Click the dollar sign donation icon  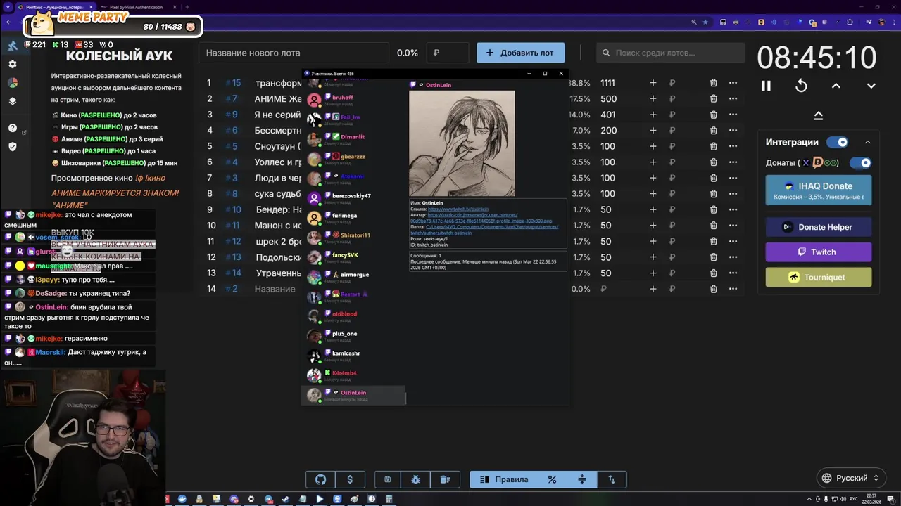point(350,479)
